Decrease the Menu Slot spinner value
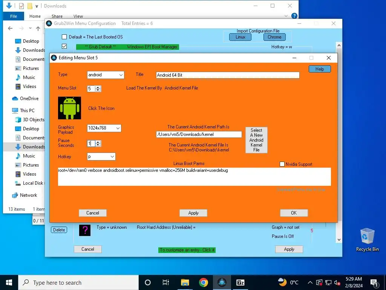Viewport: 386px width, 290px height. (98, 90)
